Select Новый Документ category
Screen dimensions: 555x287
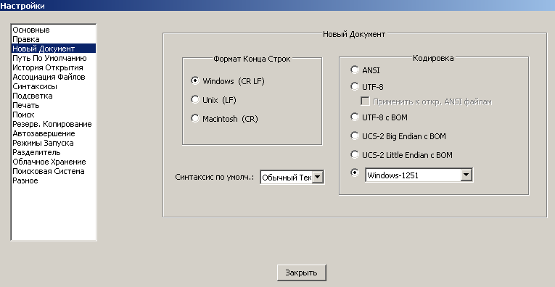click(x=54, y=49)
